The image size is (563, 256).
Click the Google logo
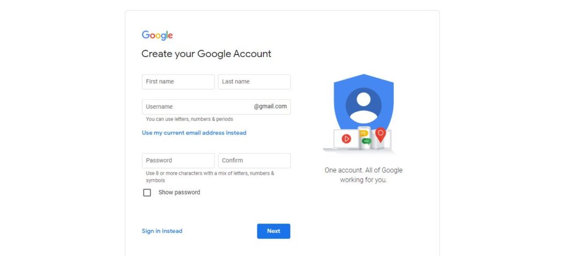pyautogui.click(x=157, y=35)
